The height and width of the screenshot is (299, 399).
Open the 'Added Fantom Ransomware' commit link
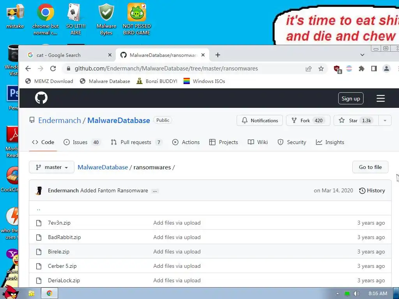(114, 190)
